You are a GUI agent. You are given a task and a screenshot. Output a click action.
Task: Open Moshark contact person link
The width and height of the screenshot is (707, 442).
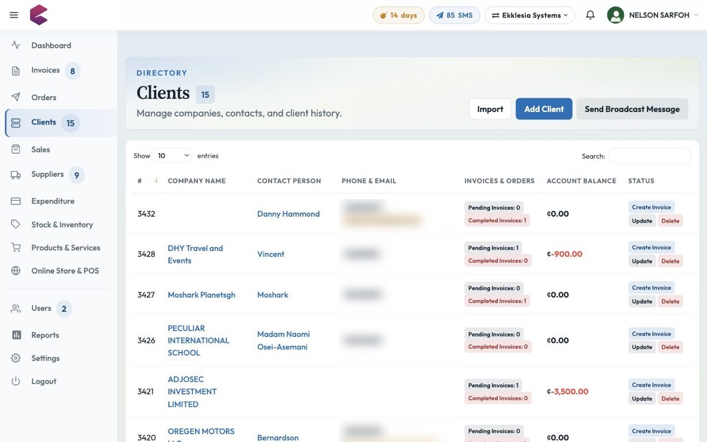pos(273,295)
